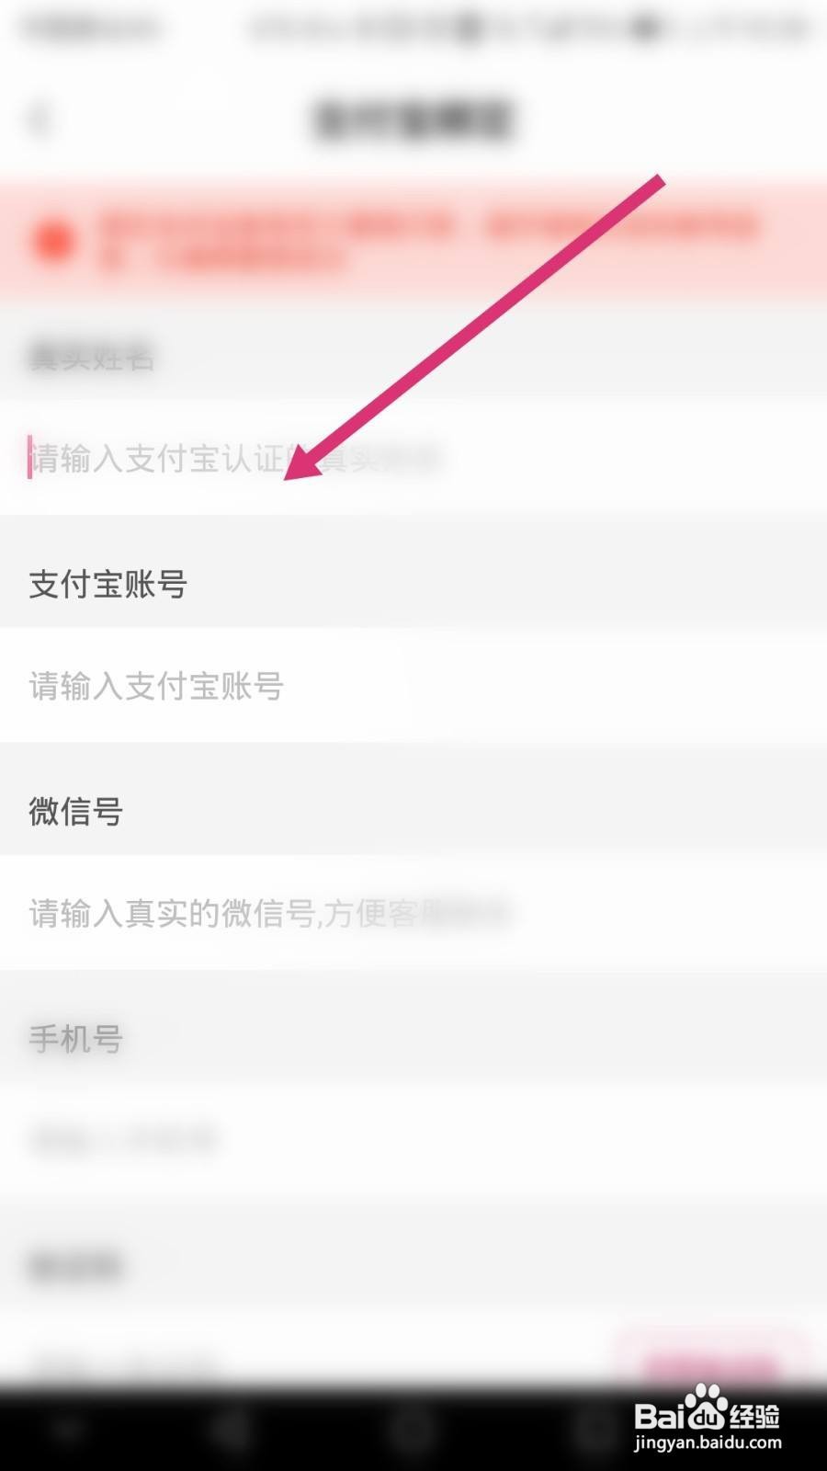Click the blurred 真实姓名 section label

click(91, 356)
